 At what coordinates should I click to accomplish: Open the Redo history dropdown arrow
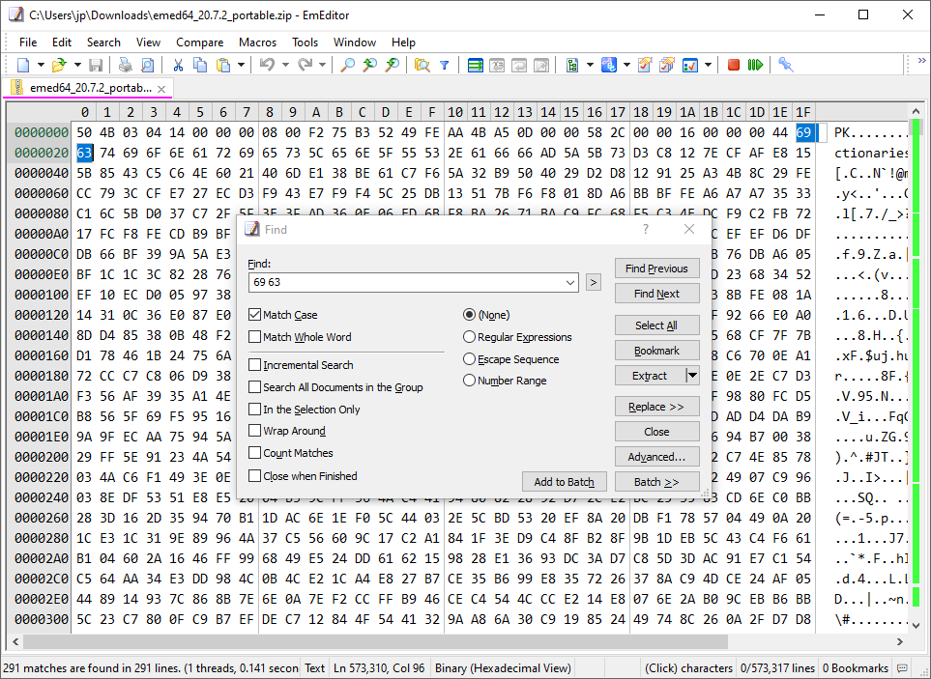(x=322, y=65)
